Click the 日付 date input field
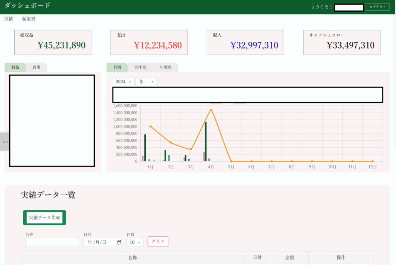The width and height of the screenshot is (396, 265). [x=103, y=242]
